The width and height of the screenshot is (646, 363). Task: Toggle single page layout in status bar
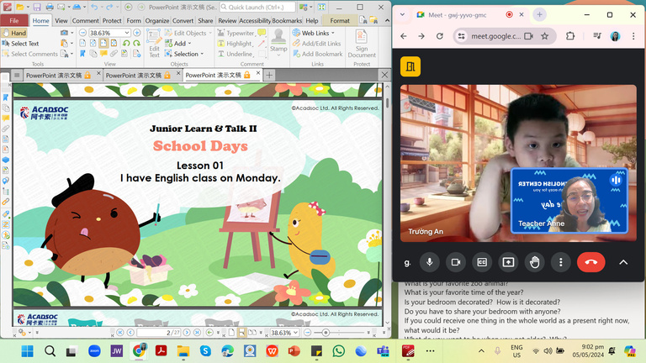(231, 332)
